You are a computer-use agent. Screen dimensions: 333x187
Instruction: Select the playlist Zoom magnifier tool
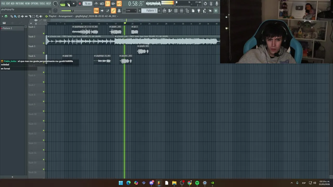point(37,16)
